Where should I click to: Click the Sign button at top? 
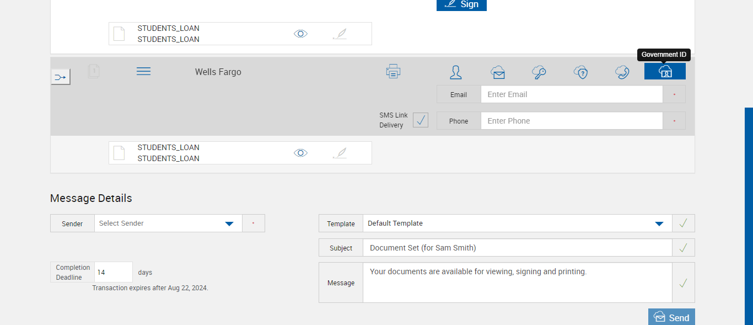pyautogui.click(x=461, y=4)
